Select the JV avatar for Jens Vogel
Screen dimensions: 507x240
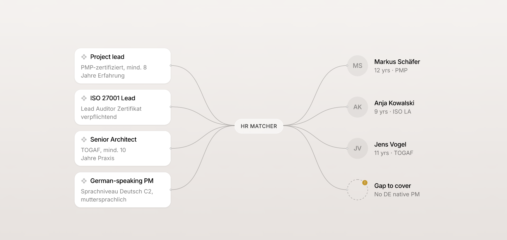point(358,148)
